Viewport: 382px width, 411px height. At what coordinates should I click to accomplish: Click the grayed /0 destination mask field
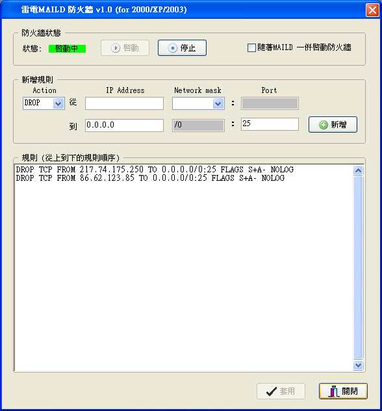pyautogui.click(x=198, y=126)
